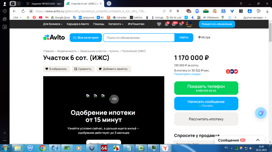Click the Avito favorites heart icon
Image resolution: width=272 pixels, height=152 pixels.
[159, 24]
